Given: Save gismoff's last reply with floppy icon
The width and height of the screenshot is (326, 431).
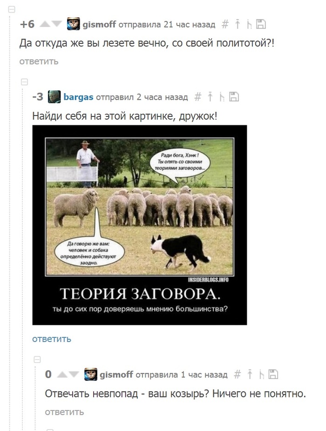Looking at the screenshot, I should point(273,374).
